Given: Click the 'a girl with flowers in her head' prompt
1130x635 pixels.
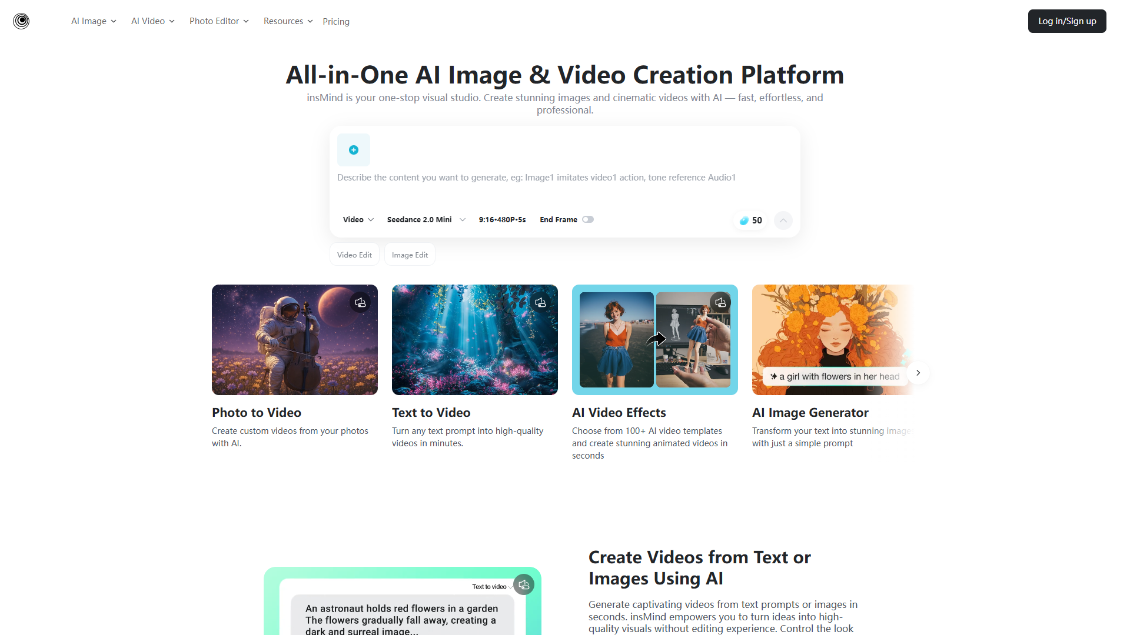Looking at the screenshot, I should 835,376.
